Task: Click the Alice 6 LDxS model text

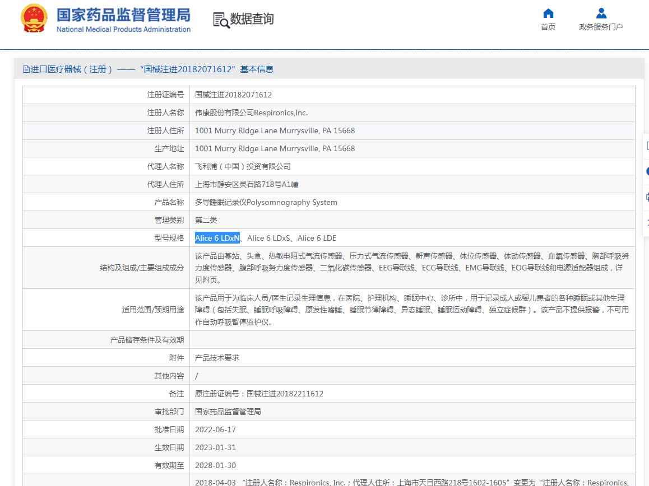Action: click(x=268, y=239)
